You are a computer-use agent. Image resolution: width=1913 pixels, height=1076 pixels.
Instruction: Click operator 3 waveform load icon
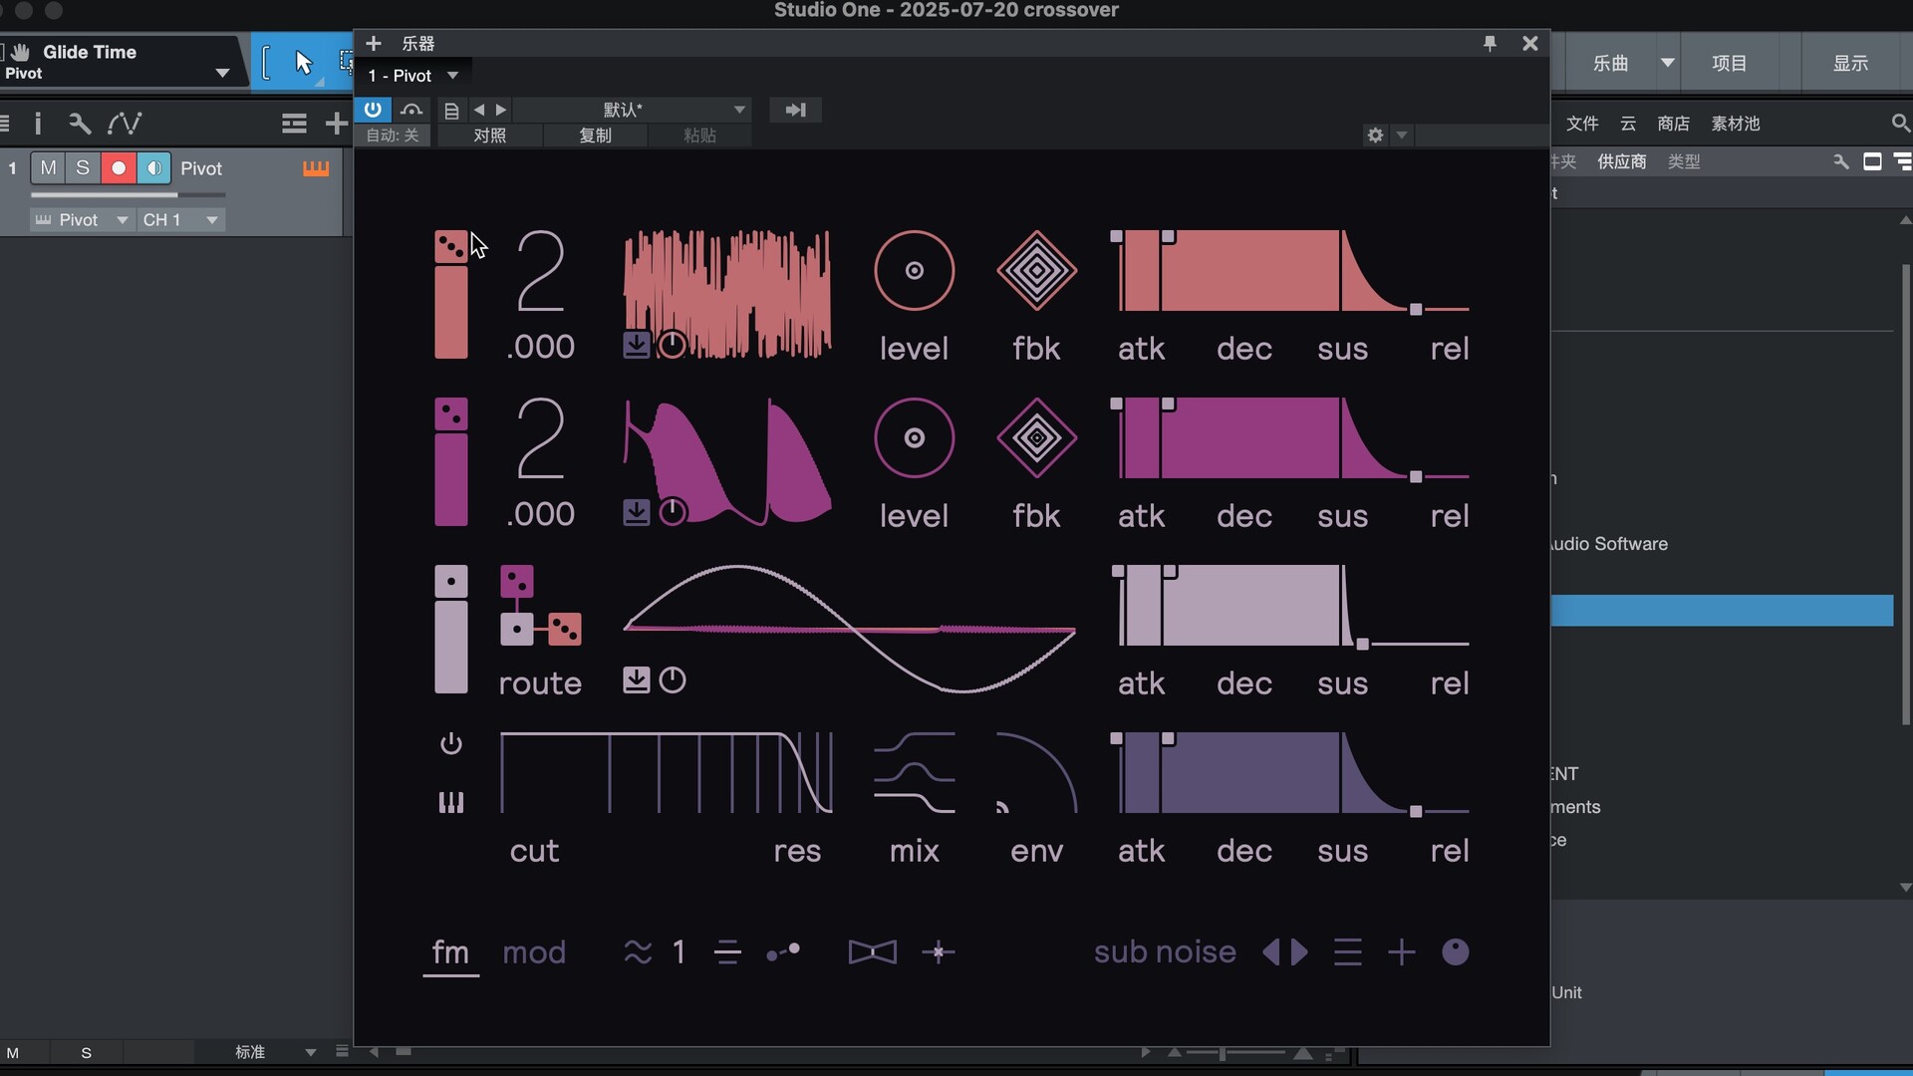[637, 679]
